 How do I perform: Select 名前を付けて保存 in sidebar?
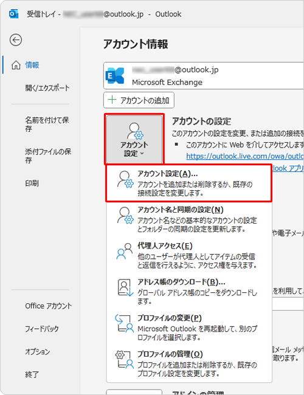click(x=47, y=124)
